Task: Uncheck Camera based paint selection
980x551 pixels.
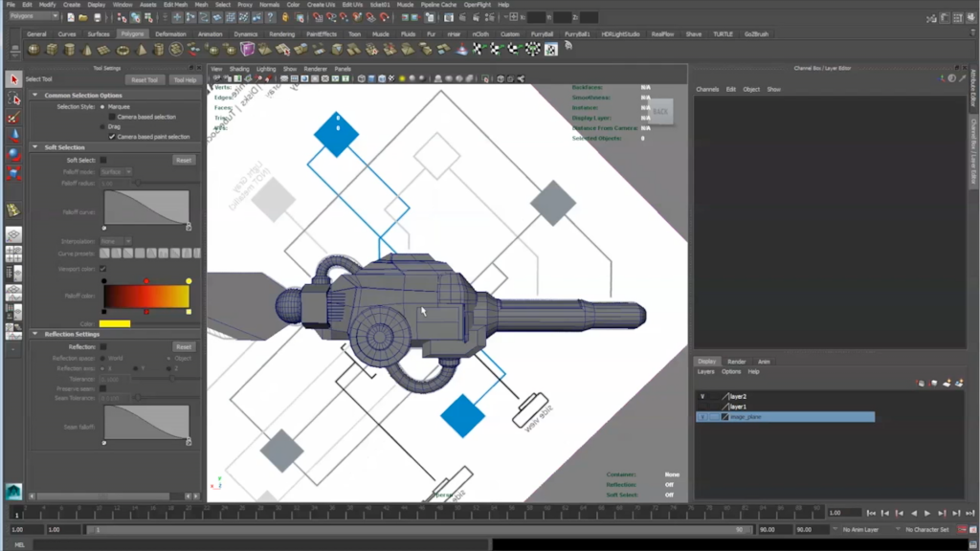Action: (x=113, y=137)
